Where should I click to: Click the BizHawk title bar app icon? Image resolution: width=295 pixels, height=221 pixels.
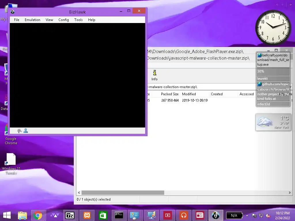(13, 12)
